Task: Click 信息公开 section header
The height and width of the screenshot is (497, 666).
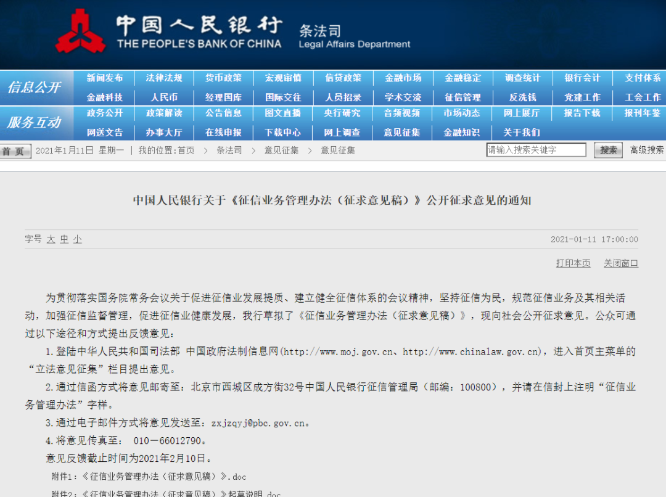Action: 35,88
